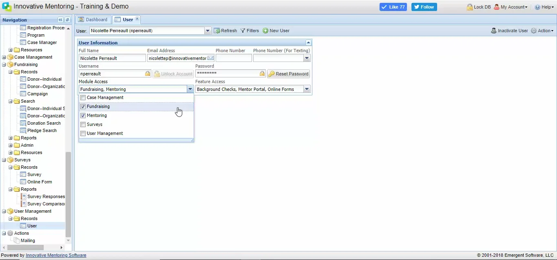Close the User tab
The height and width of the screenshot is (260, 557).
[x=137, y=19]
